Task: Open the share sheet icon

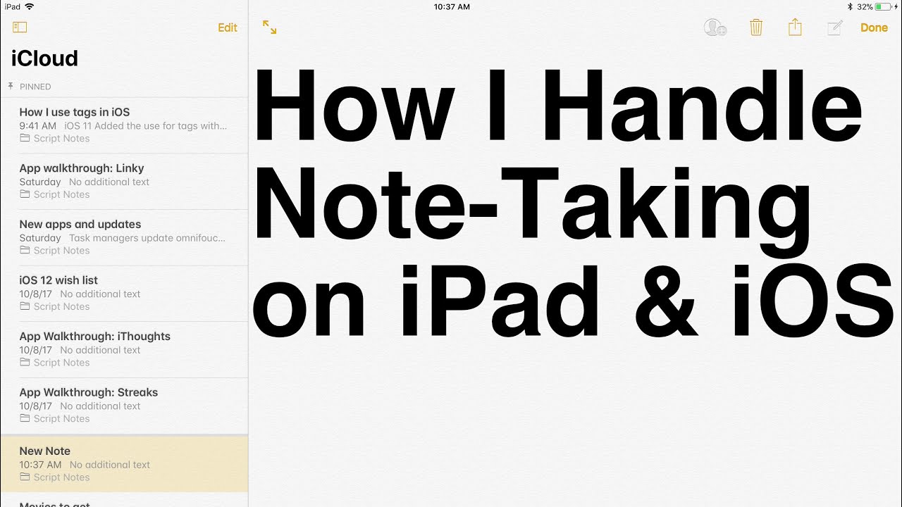Action: [x=795, y=27]
